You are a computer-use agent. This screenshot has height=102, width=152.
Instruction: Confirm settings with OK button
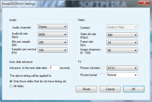[x=134, y=89]
